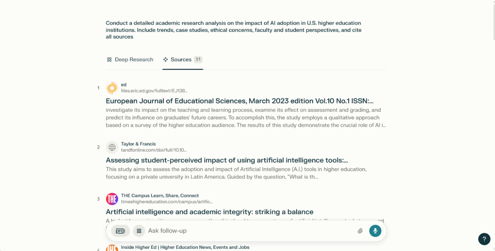Open Artificial intelligence and academic integrity article
495x251 pixels.
tap(210, 212)
